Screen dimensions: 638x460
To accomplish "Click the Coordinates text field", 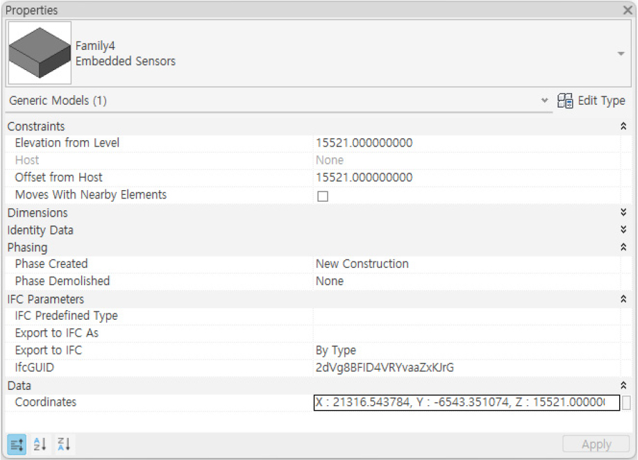I will 465,403.
